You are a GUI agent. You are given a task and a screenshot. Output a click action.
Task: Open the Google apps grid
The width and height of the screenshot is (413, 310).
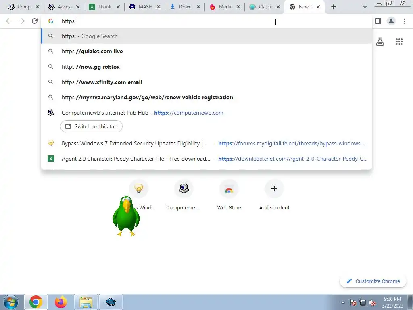pyautogui.click(x=399, y=42)
